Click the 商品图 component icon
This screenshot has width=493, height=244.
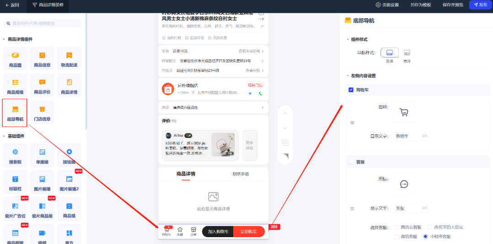(15, 58)
